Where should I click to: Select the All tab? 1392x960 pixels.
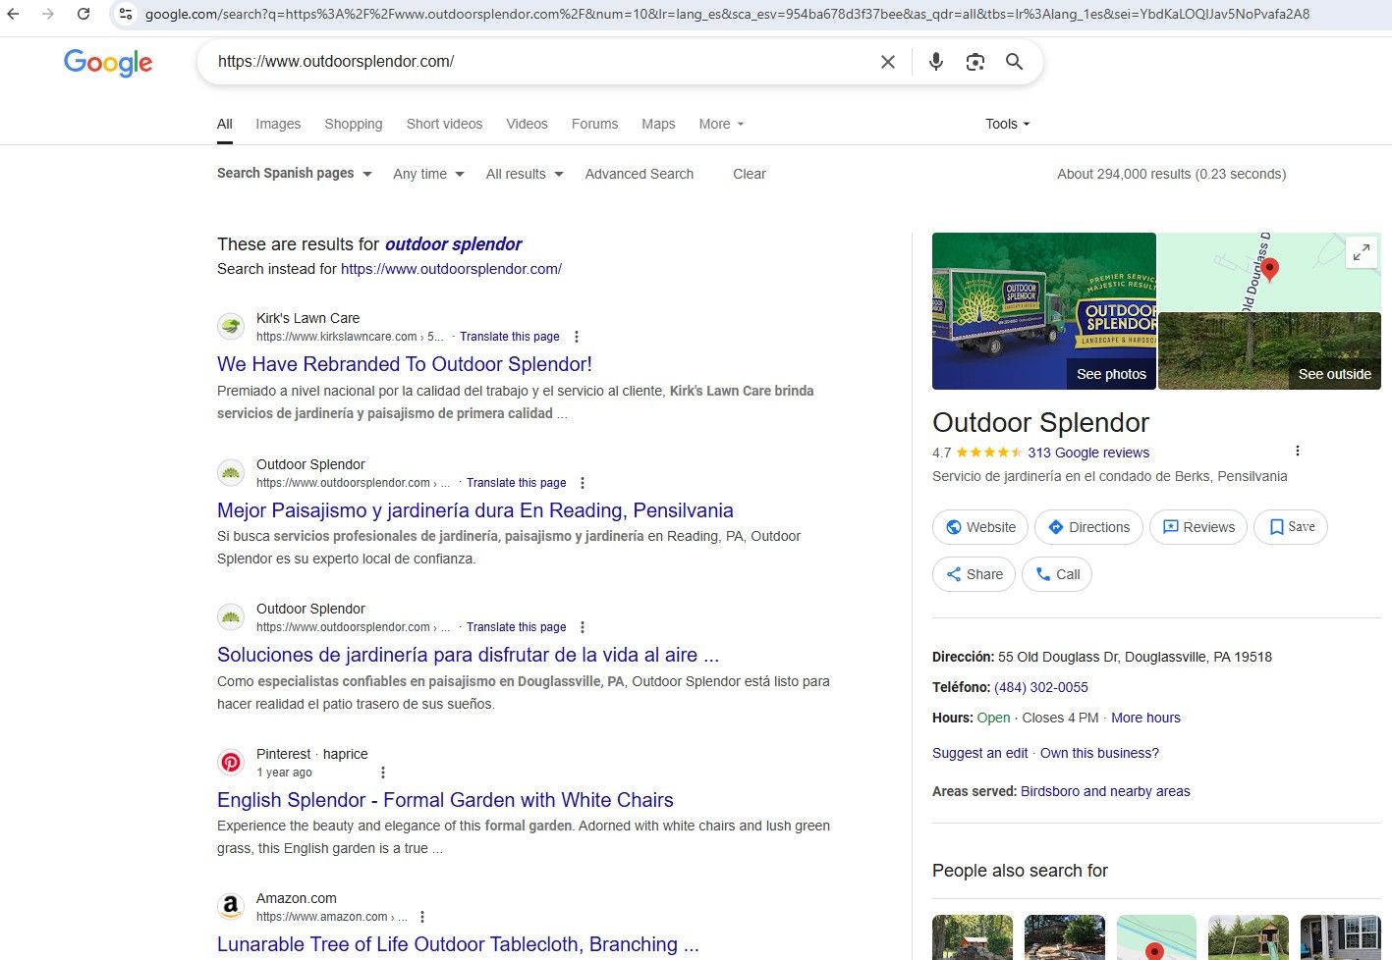pyautogui.click(x=225, y=124)
